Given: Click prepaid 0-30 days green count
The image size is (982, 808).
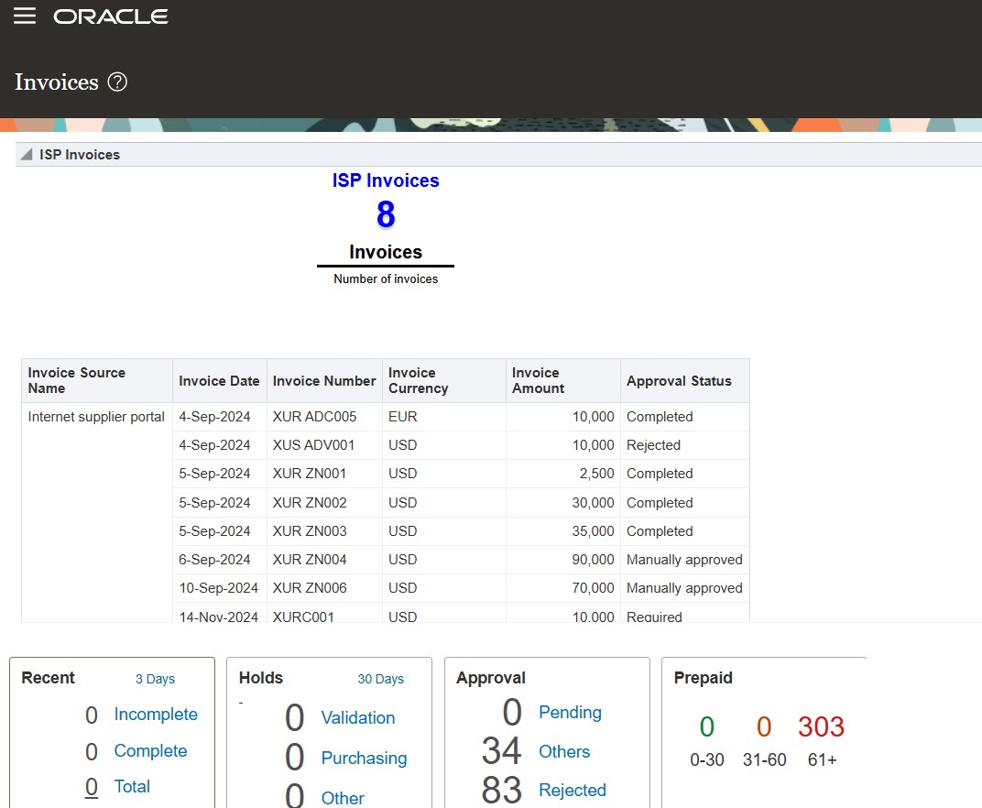Looking at the screenshot, I should tap(706, 727).
